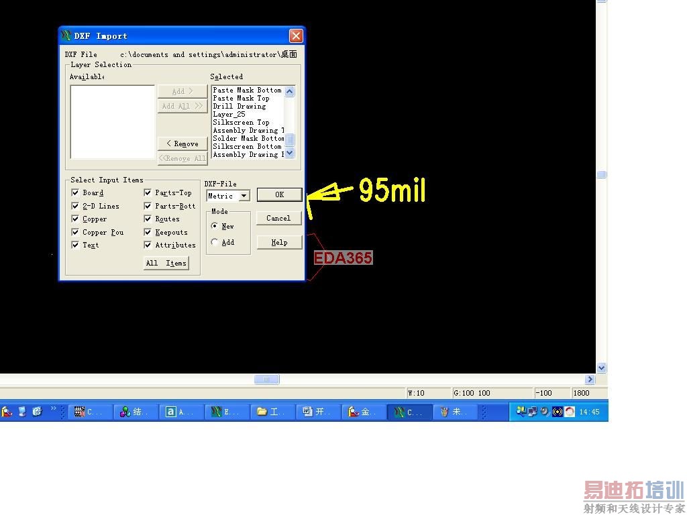Toggle the Keepouts checkbox
This screenshot has width=687, height=515.
(x=148, y=232)
